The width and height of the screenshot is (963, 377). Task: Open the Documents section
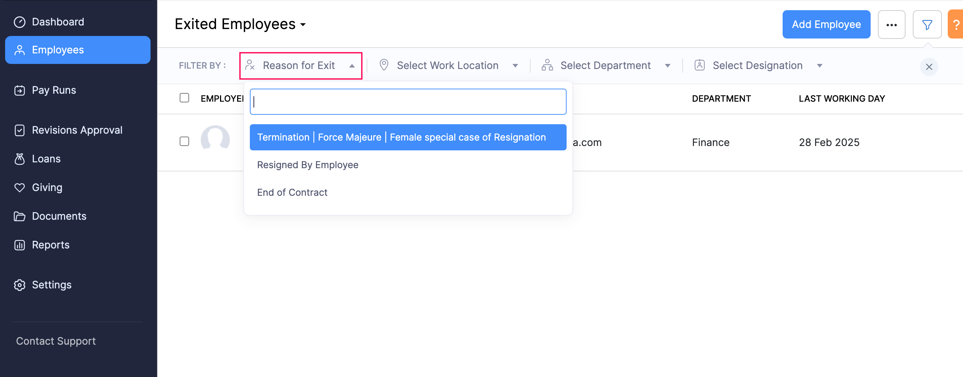pos(59,216)
